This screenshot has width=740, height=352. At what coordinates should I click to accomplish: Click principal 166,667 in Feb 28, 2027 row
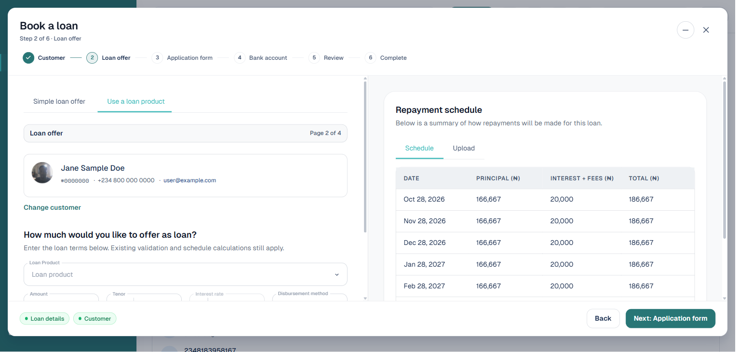(489, 286)
